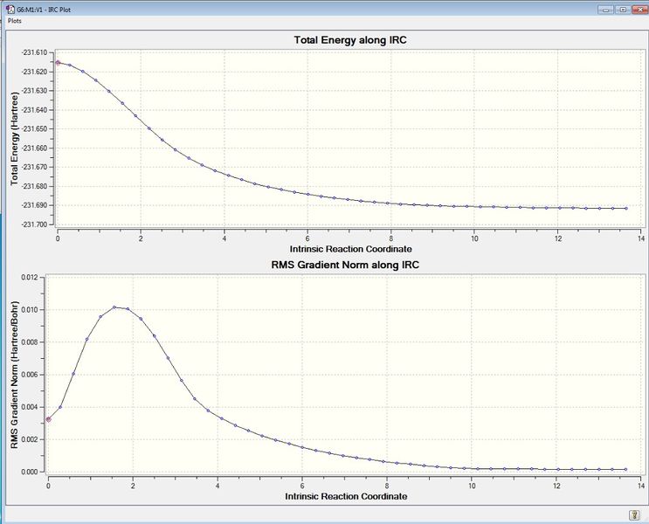This screenshot has width=649, height=524.
Task: Click the 0.006 gradient tick label
Action: point(30,375)
